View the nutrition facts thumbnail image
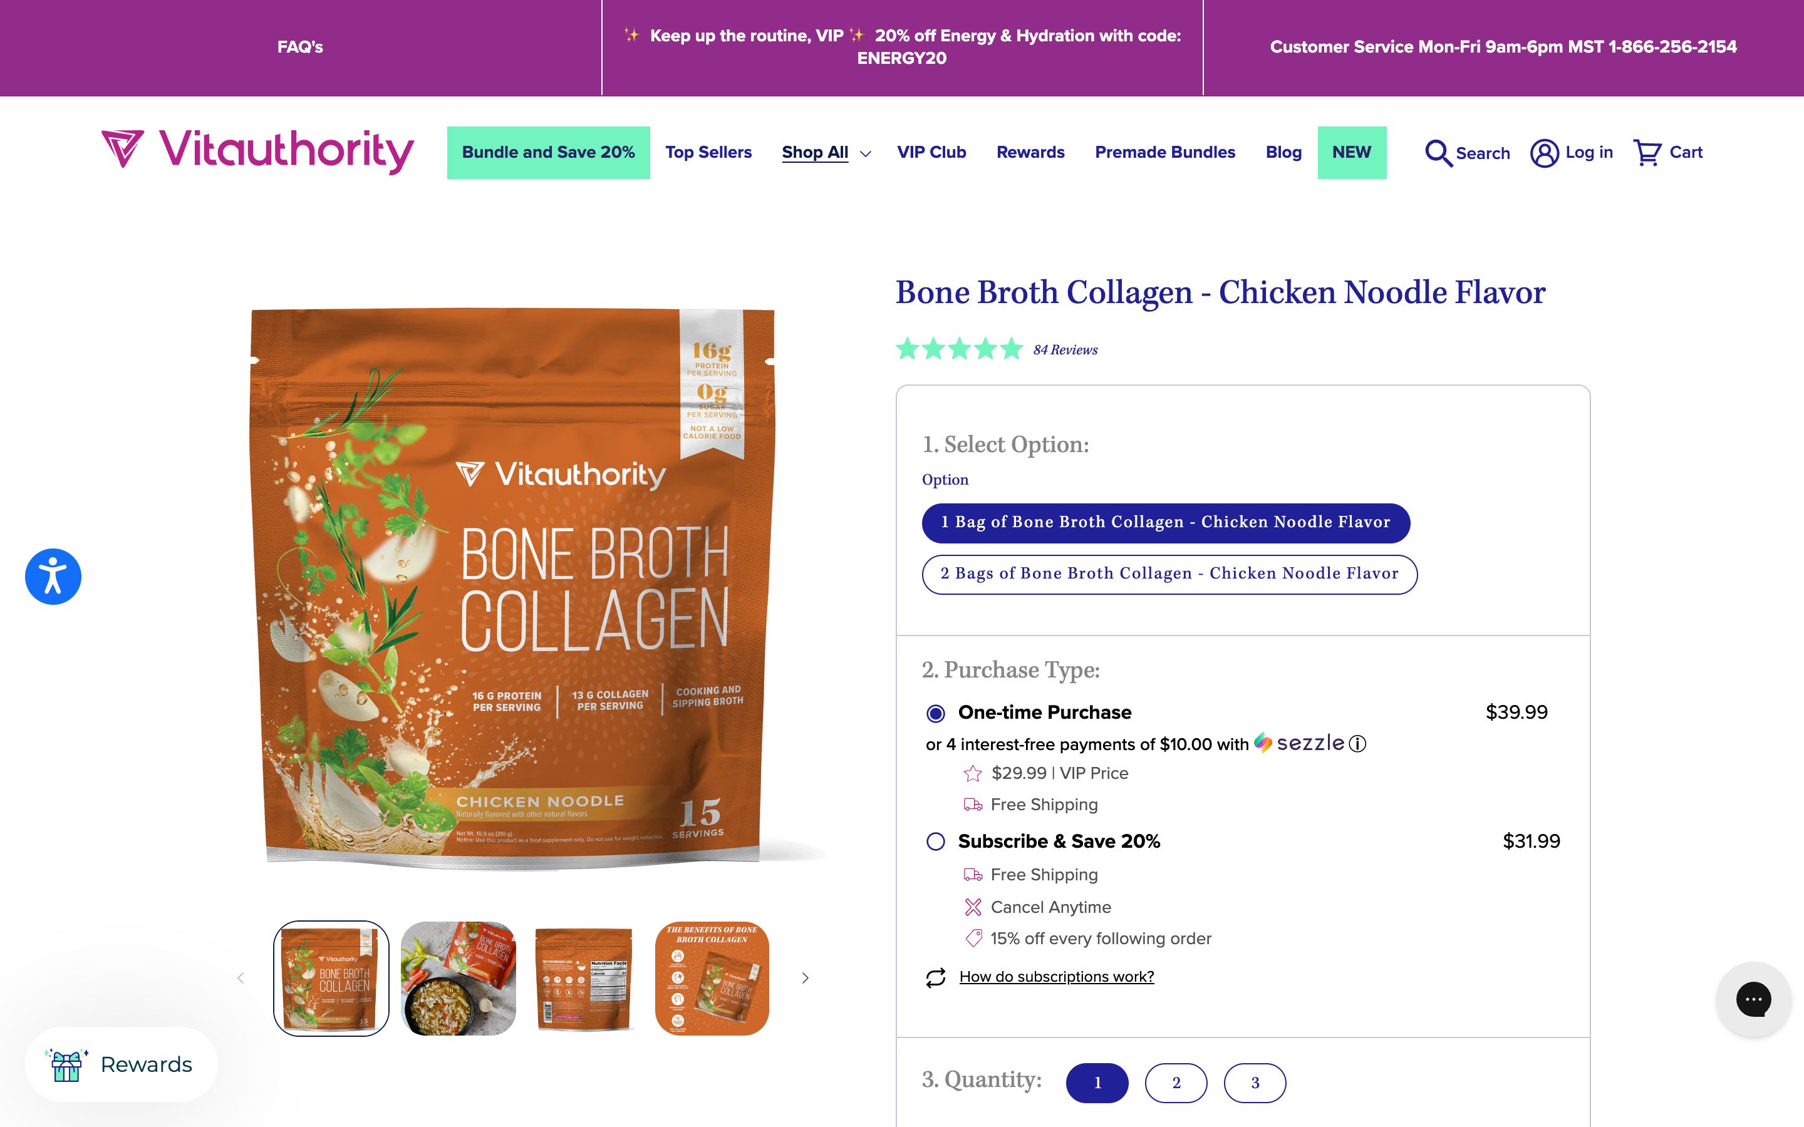The width and height of the screenshot is (1804, 1127). click(x=584, y=978)
